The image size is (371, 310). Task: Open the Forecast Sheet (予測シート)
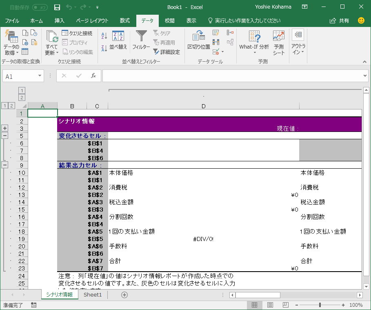[x=279, y=42]
